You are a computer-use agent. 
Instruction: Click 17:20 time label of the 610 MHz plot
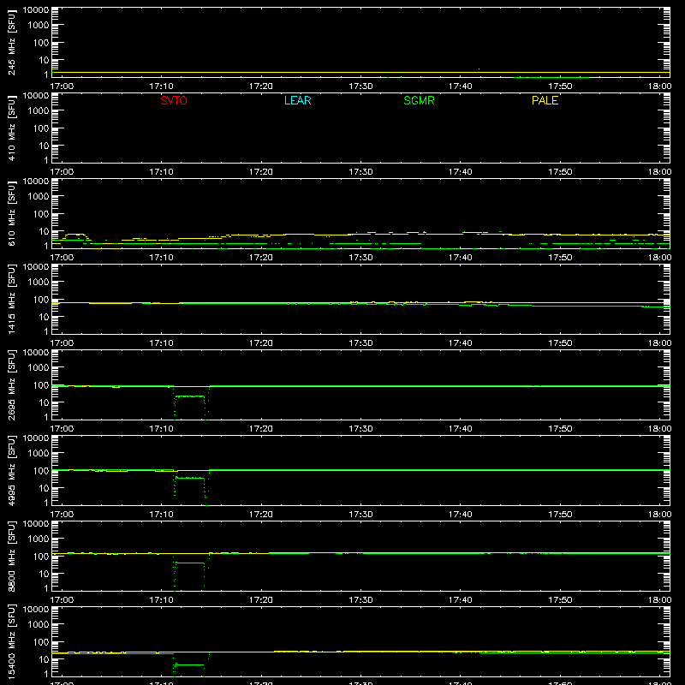(261, 258)
